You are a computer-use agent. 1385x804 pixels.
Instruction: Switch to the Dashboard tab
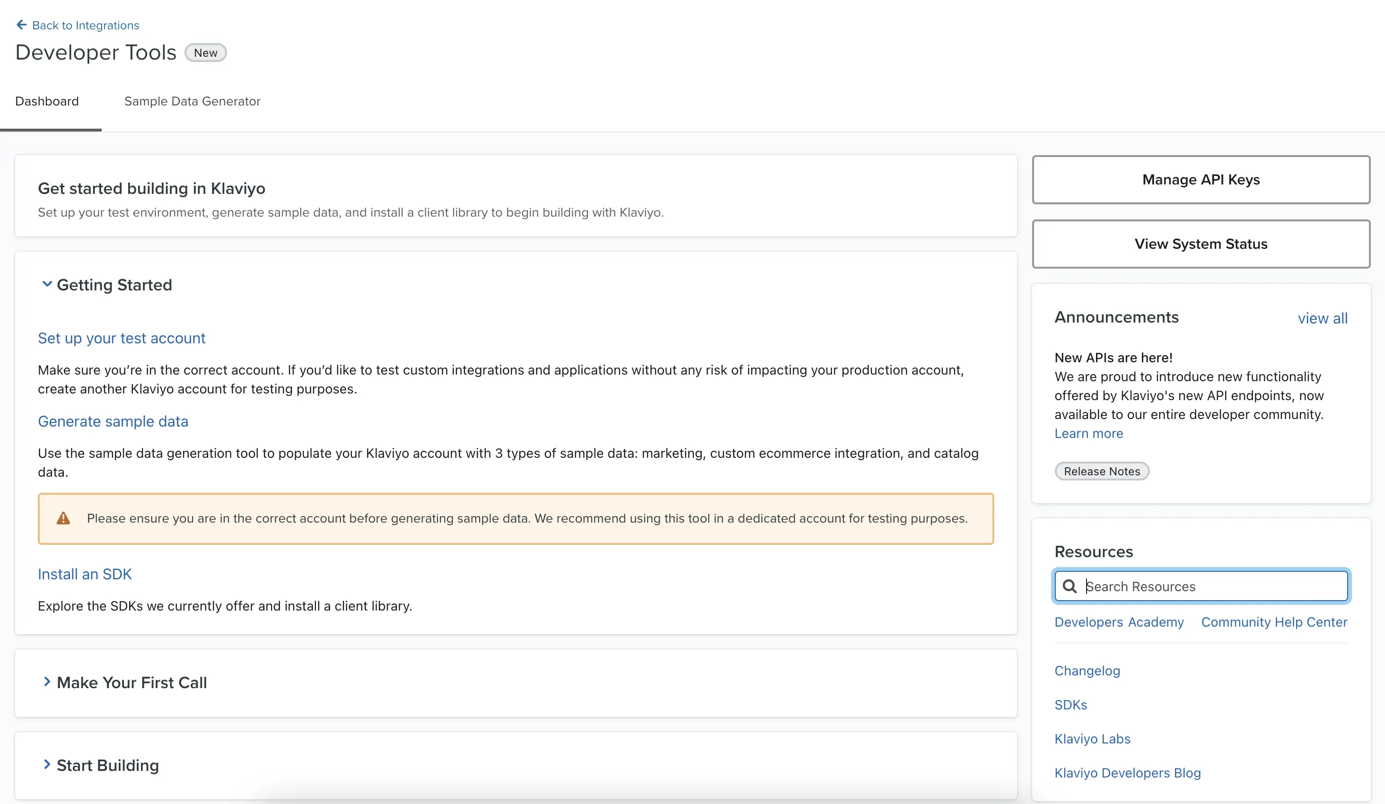(x=47, y=101)
